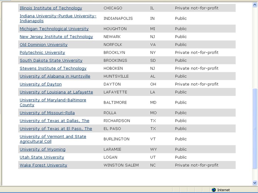This screenshot has height=193, width=258.
Task: Open Wake Forest University link
Action: coord(44,165)
